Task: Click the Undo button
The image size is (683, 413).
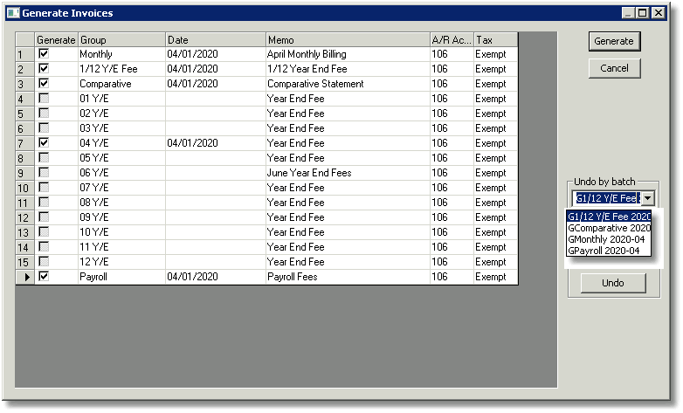Action: [613, 283]
